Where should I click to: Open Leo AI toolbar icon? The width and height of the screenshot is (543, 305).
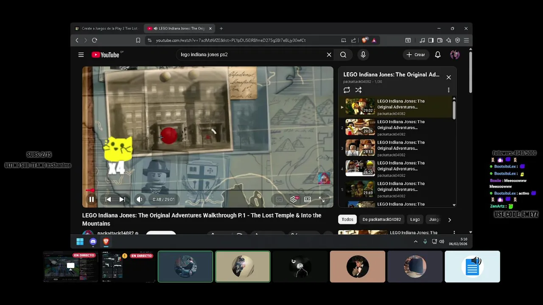(449, 40)
